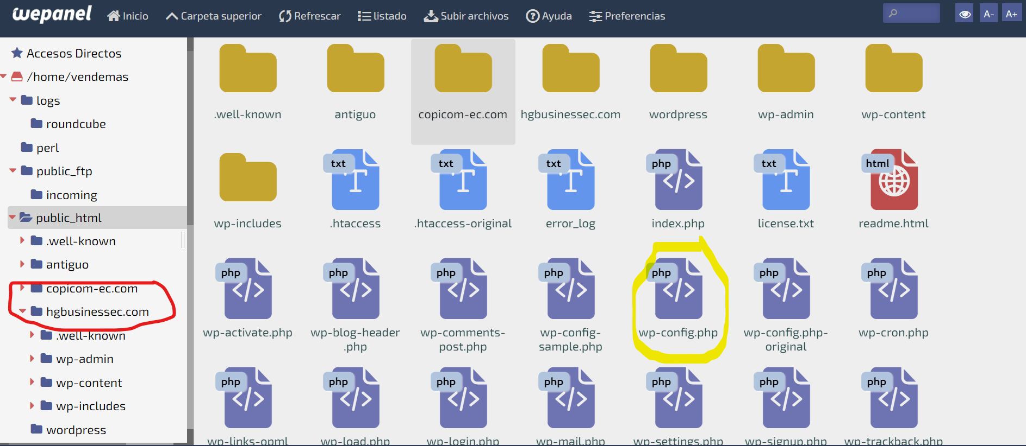The image size is (1026, 446).
Task: Open Subir archivos upload option
Action: [x=466, y=16]
